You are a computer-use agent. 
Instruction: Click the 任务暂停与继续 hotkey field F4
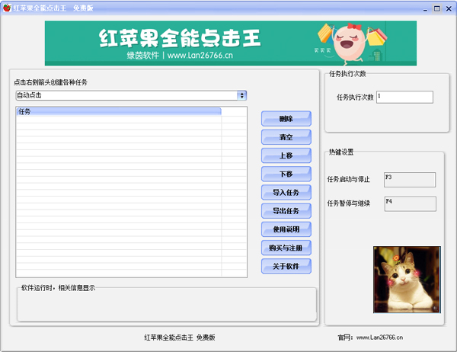click(x=411, y=204)
